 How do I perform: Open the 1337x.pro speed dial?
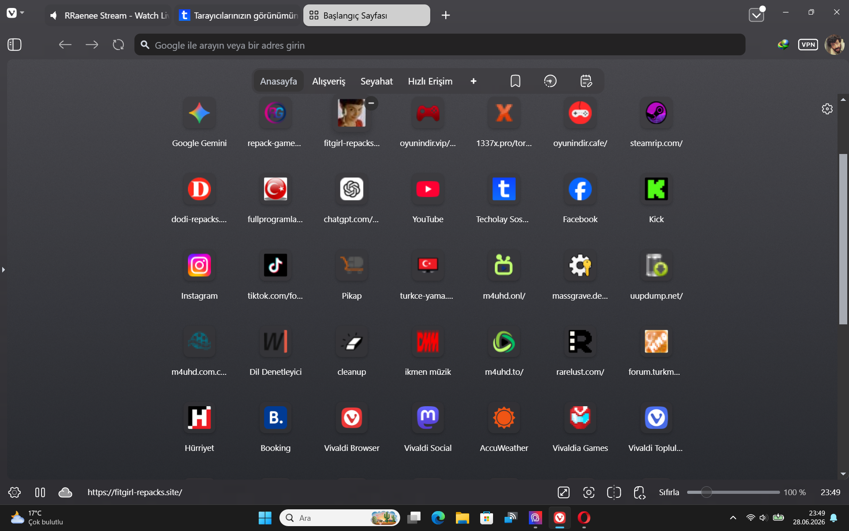(x=504, y=113)
